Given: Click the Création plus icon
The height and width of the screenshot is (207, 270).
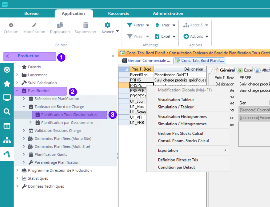Looking at the screenshot, I should (x=11, y=25).
